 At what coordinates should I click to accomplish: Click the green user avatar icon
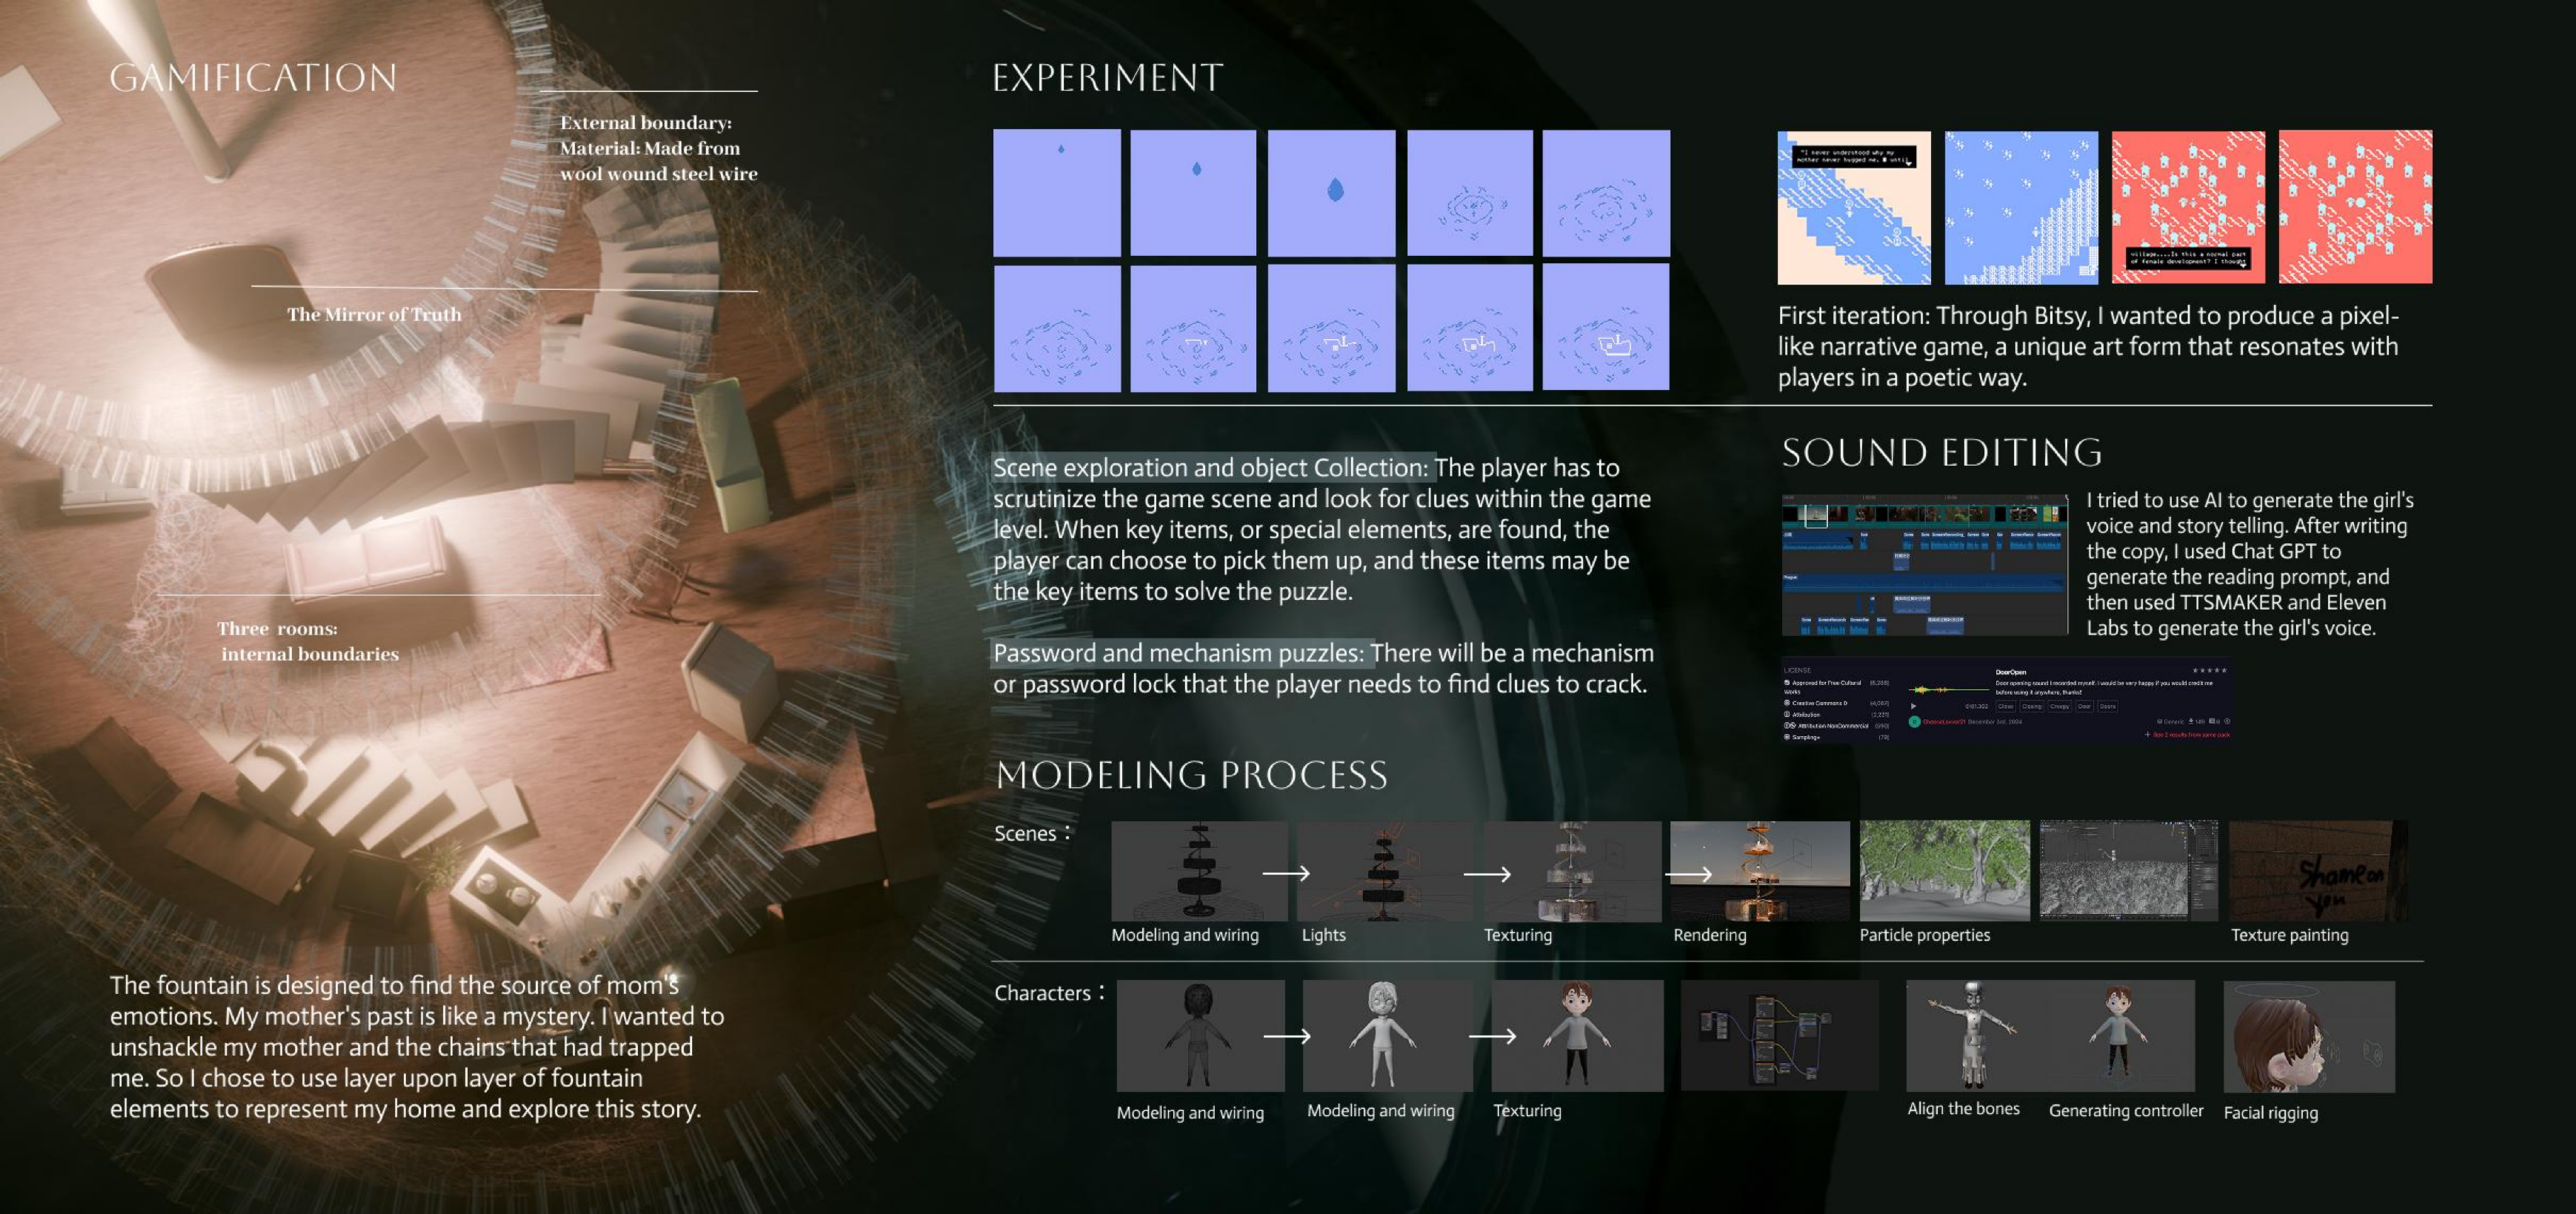pyautogui.click(x=1915, y=722)
